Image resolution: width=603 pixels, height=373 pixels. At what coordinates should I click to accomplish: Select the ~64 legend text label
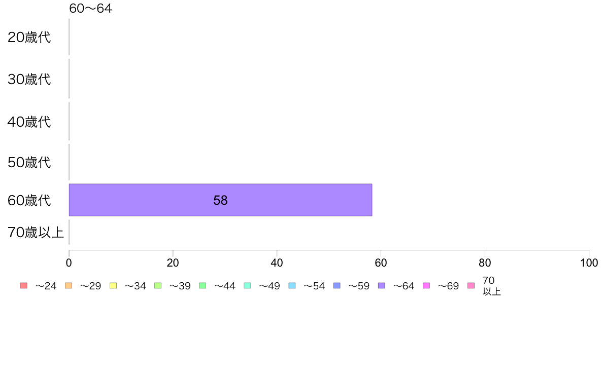404,286
